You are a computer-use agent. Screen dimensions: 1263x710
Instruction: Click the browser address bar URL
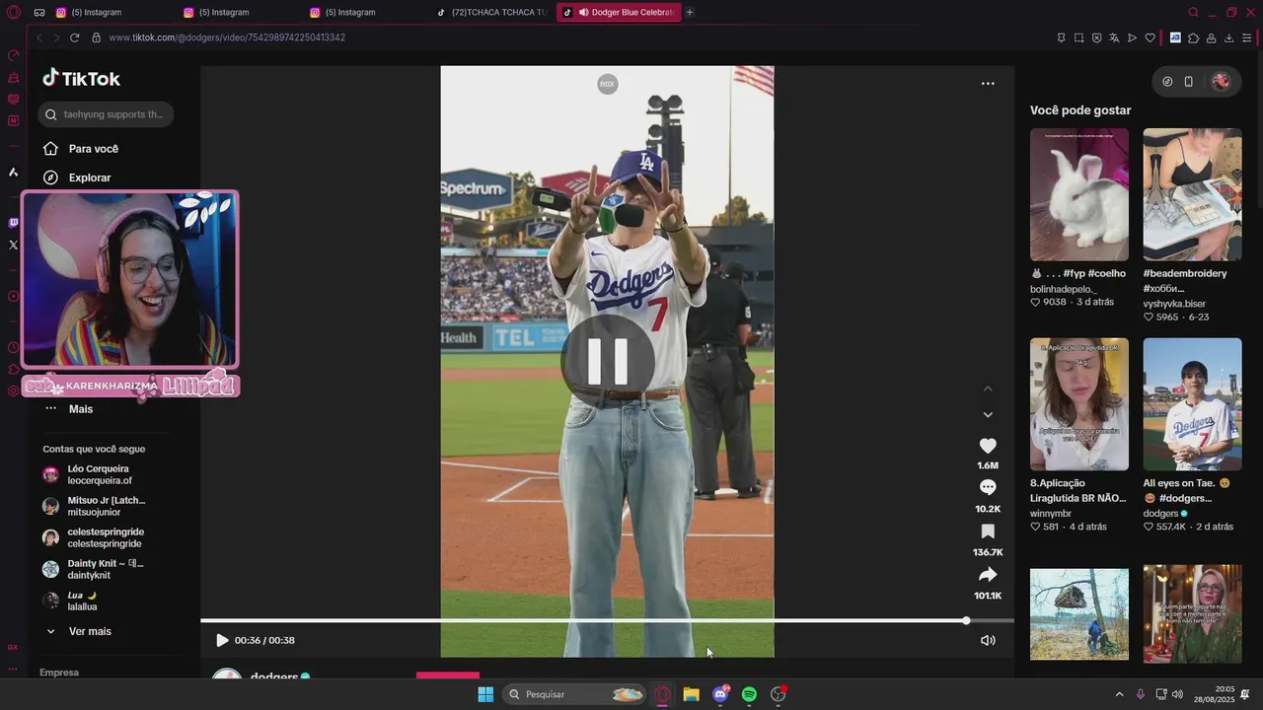[227, 37]
